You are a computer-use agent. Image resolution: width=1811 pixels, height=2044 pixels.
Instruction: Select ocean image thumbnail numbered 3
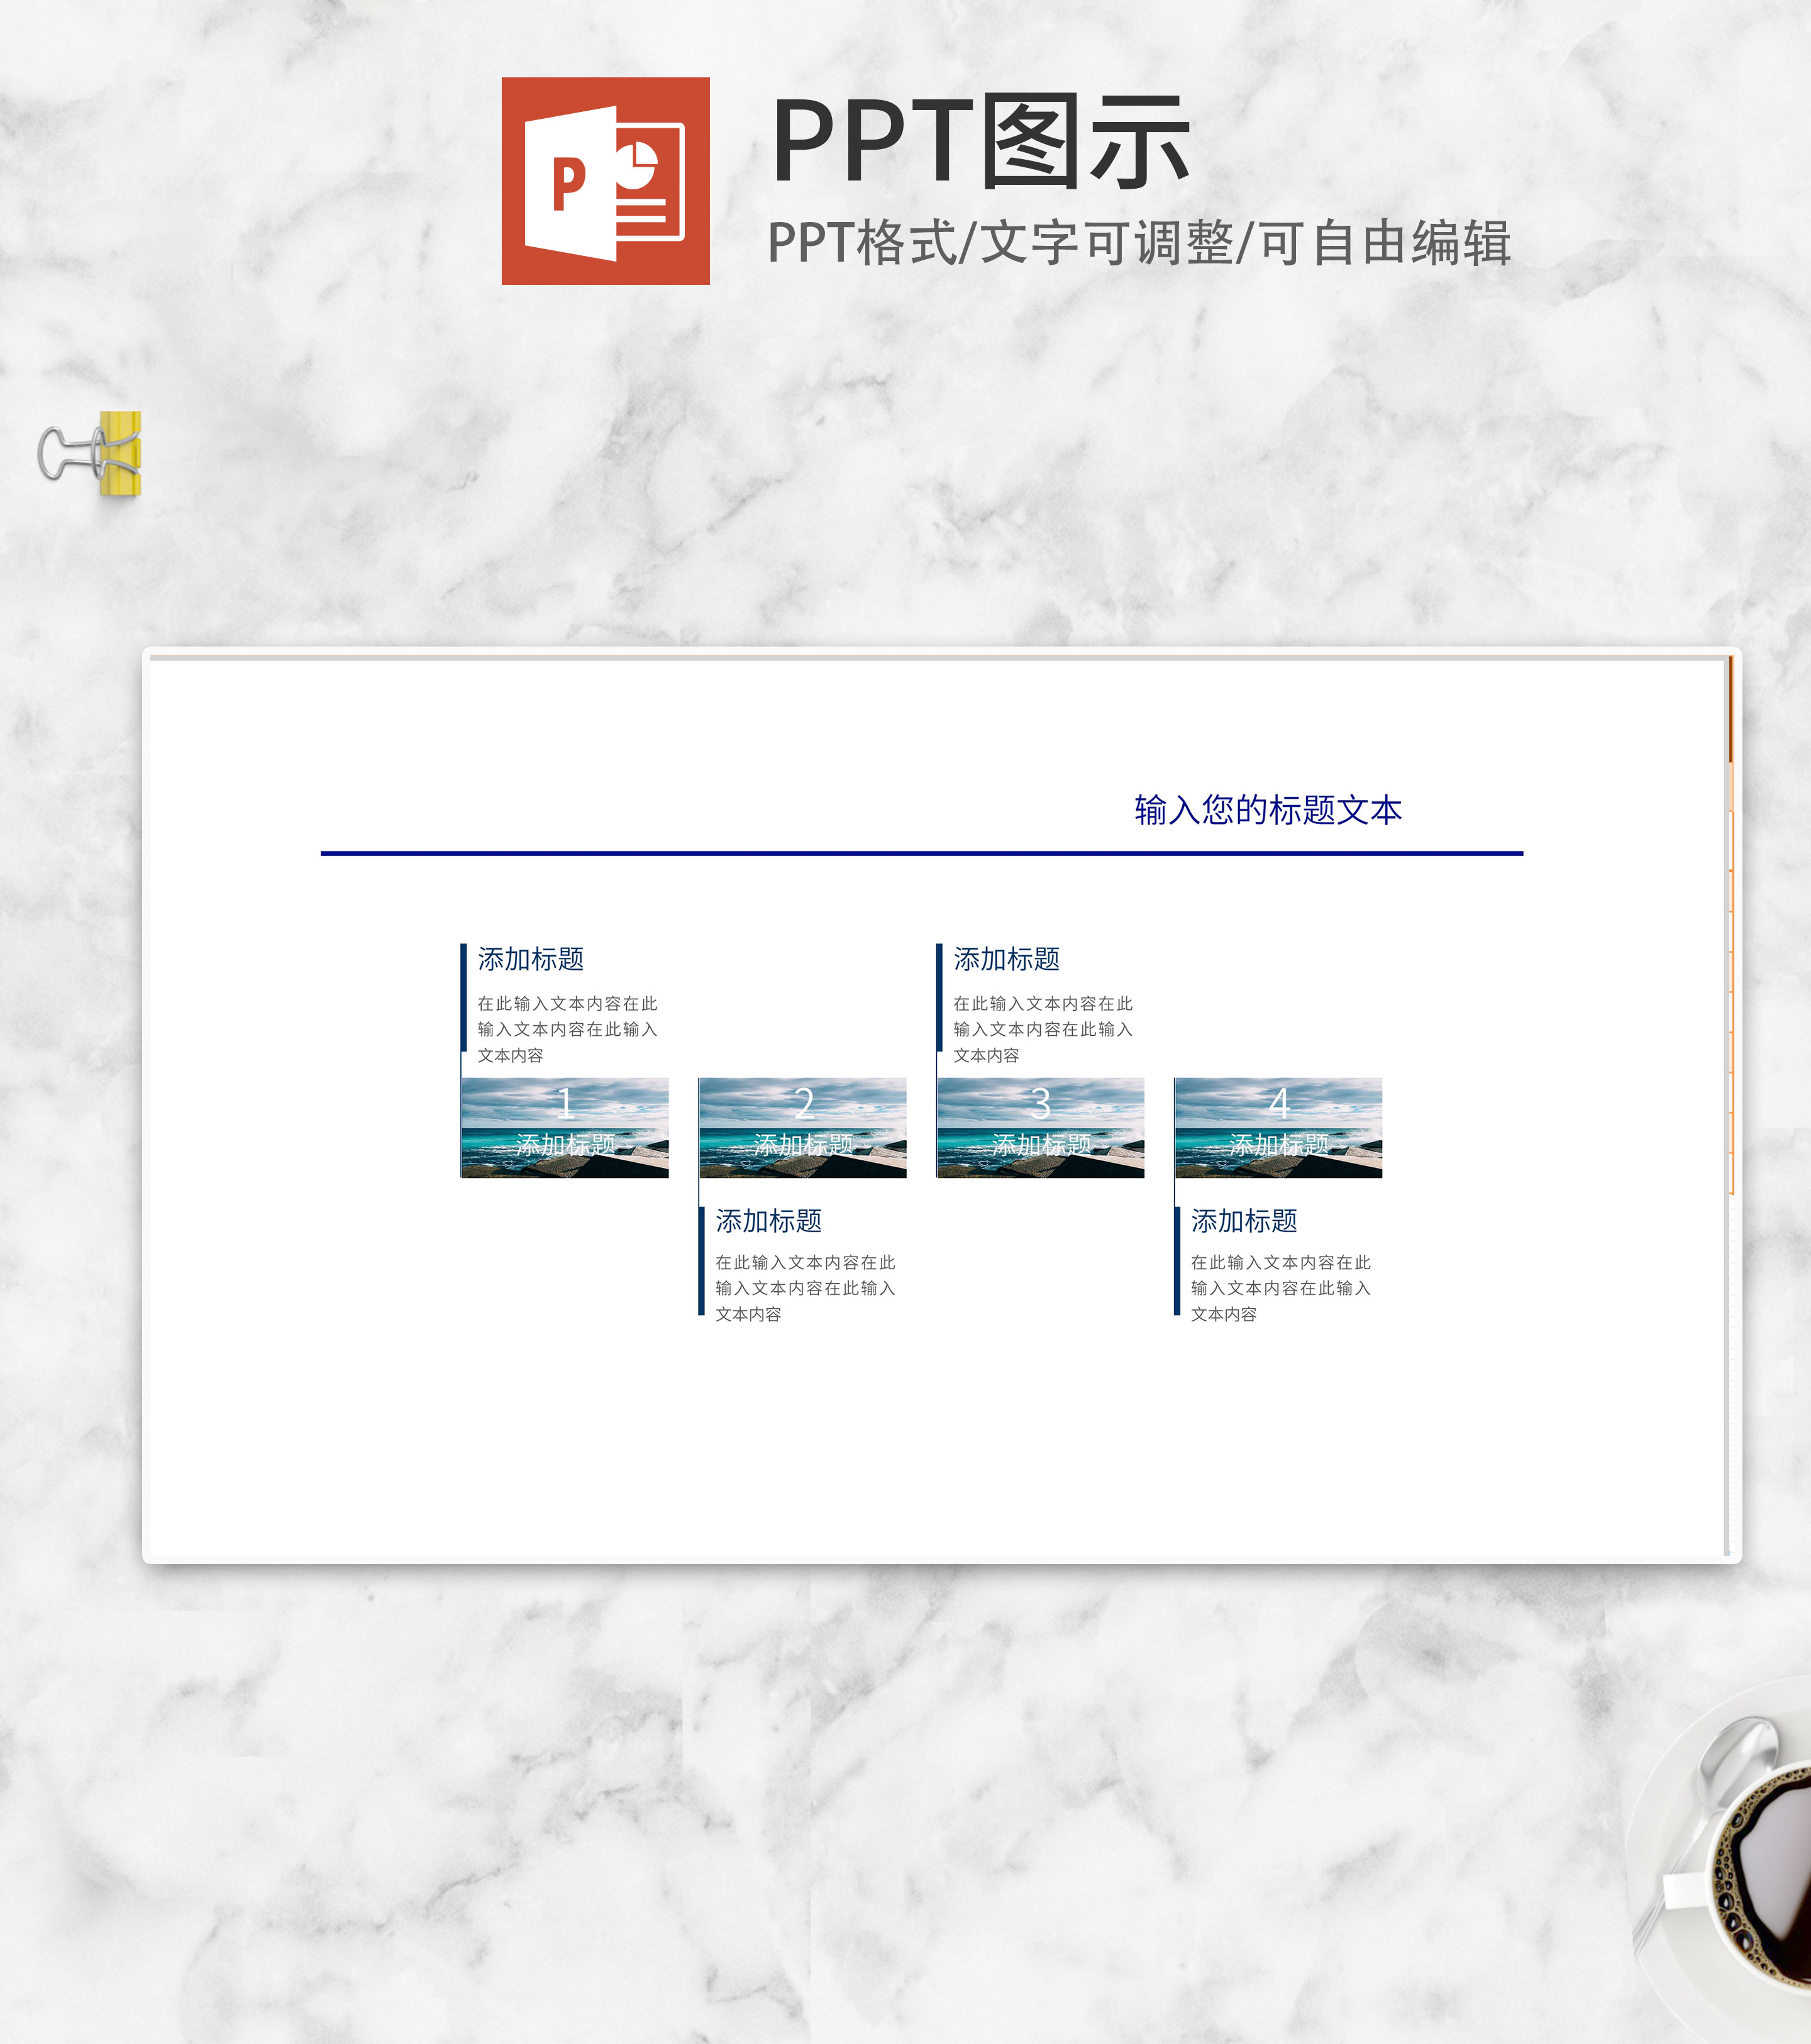coord(1040,1127)
